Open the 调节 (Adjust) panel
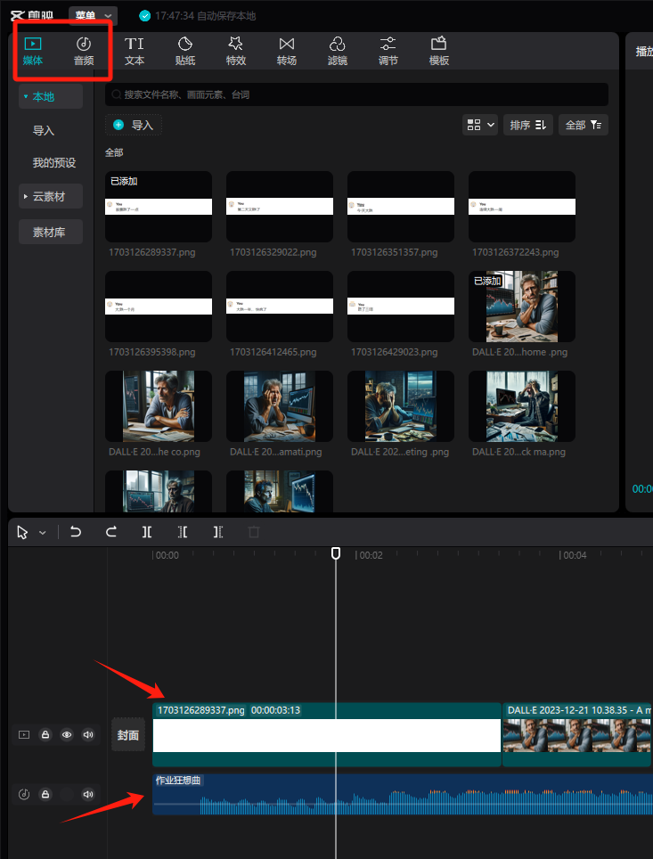The width and height of the screenshot is (653, 859). pos(388,52)
